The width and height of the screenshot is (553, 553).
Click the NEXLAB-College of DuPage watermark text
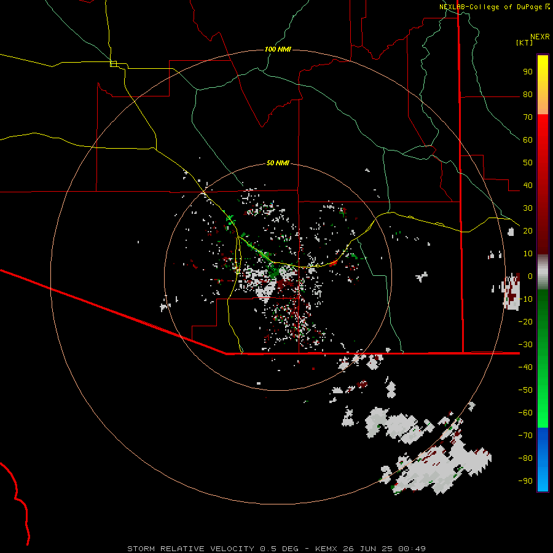click(x=494, y=7)
